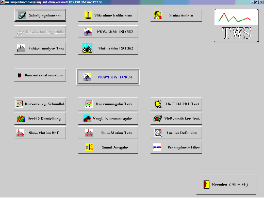Click the black-icon button above Kurvenausg.
The width and height of the screenshot is (264, 198).
tap(40, 75)
